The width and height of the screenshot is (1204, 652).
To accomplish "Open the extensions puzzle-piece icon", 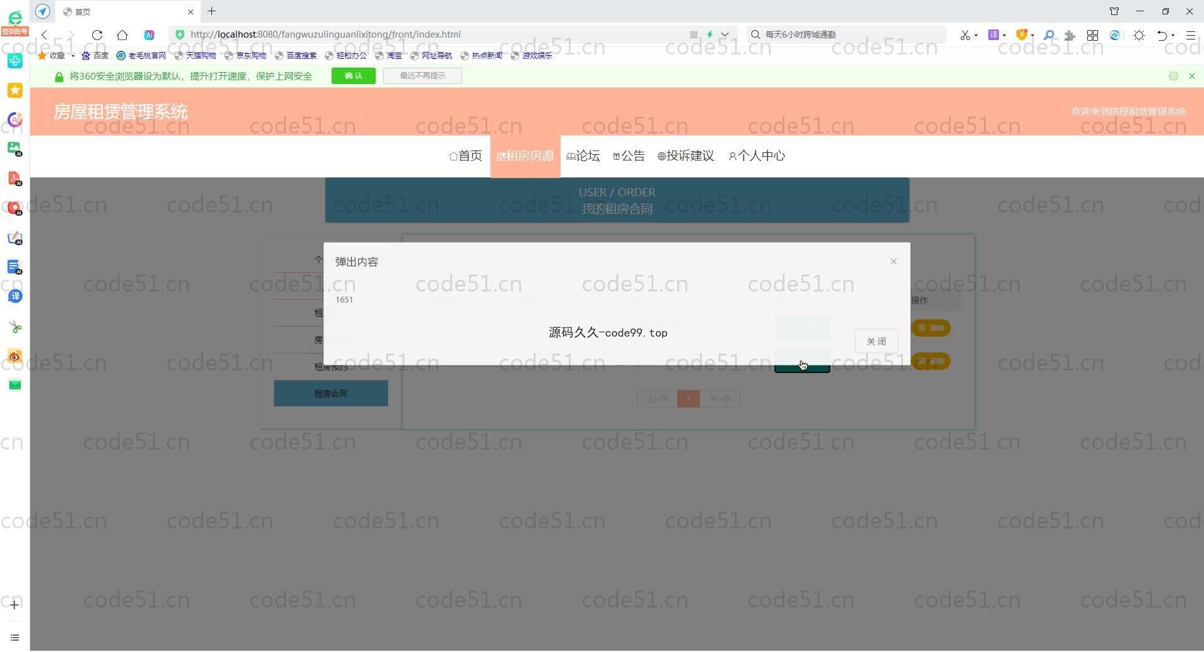I will point(1070,36).
